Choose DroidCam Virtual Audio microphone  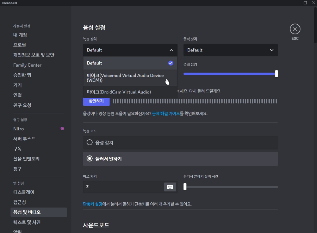pos(130,92)
